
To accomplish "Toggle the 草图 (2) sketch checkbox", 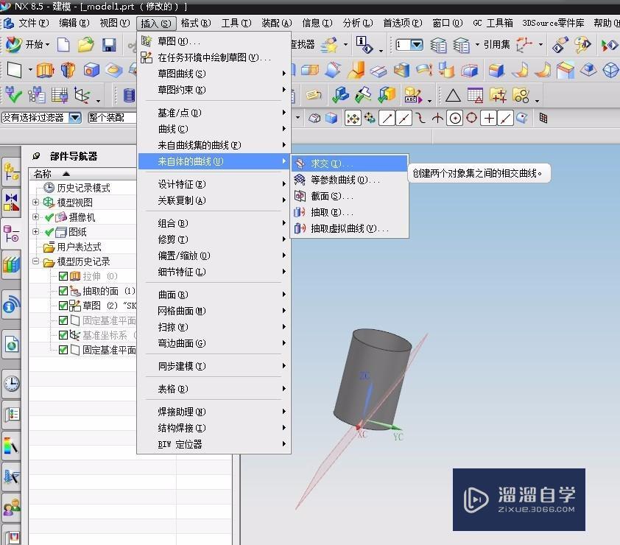I will 63,306.
